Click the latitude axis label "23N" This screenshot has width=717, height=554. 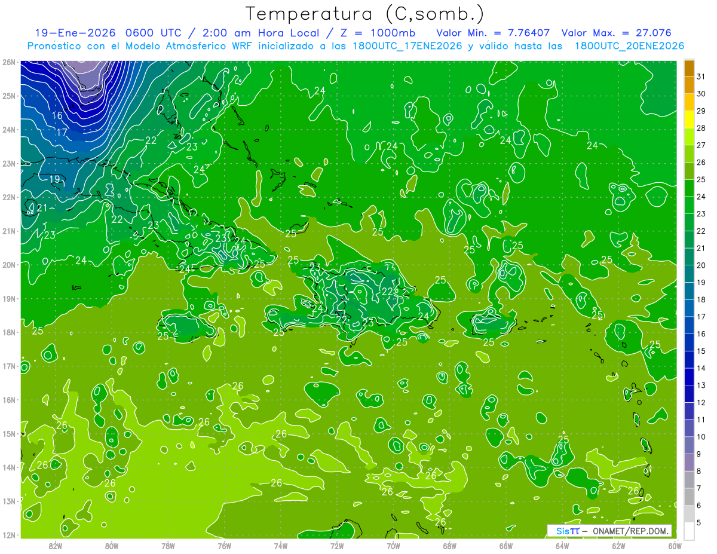click(8, 163)
